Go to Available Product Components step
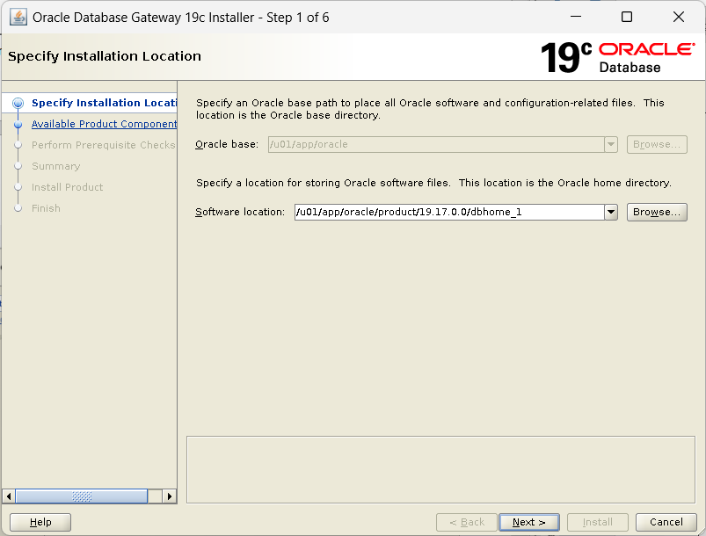 click(x=104, y=124)
